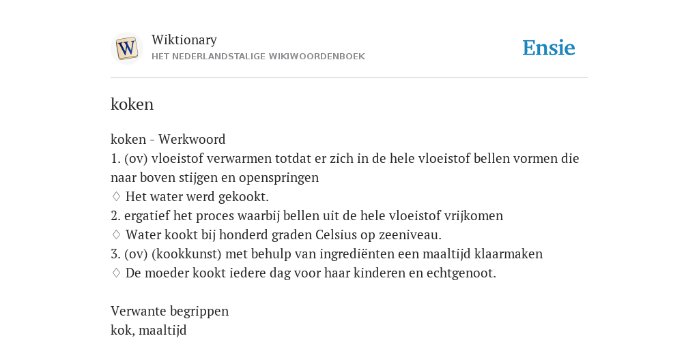The image size is (699, 349).
Task: Click the example about De moeder kookt
Action: (x=311, y=273)
